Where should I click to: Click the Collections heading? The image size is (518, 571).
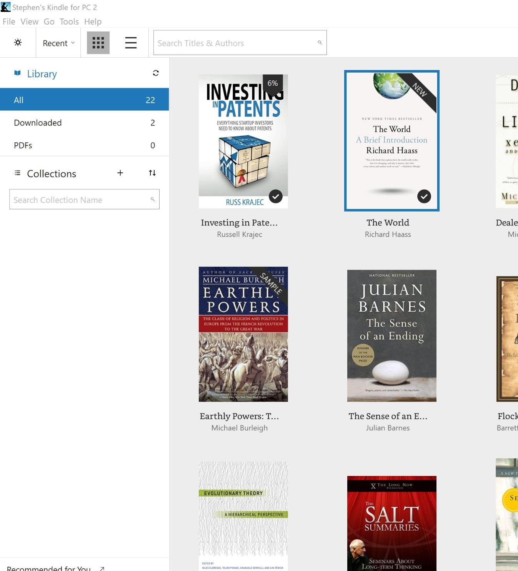pos(52,174)
